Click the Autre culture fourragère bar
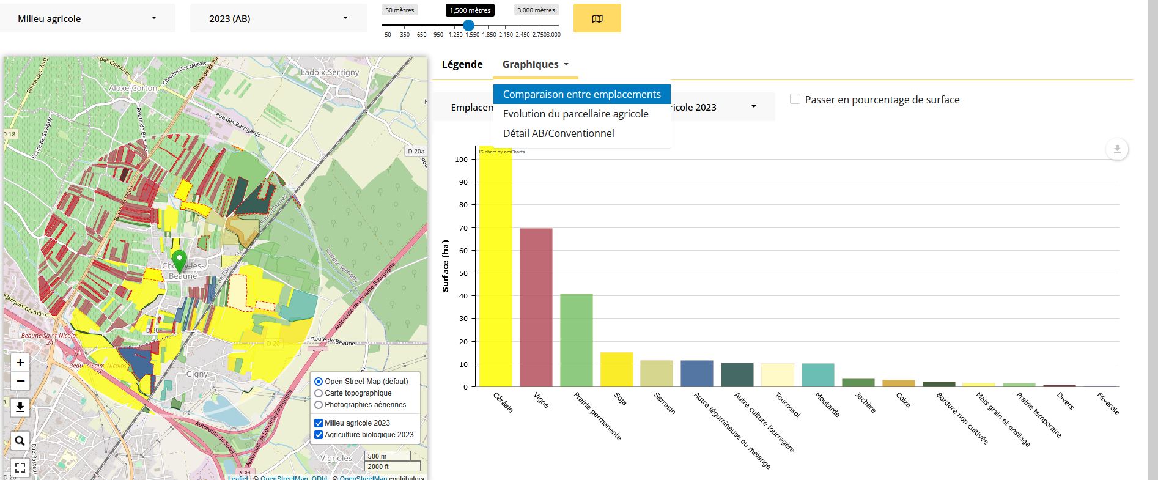 click(737, 375)
